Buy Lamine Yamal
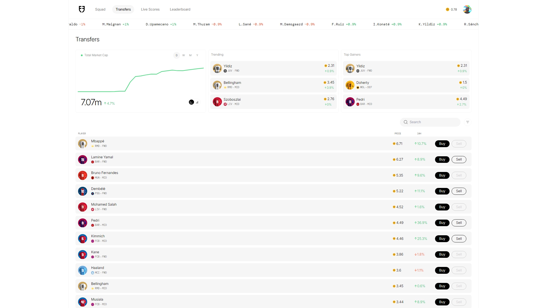The width and height of the screenshot is (547, 308). (x=442, y=159)
